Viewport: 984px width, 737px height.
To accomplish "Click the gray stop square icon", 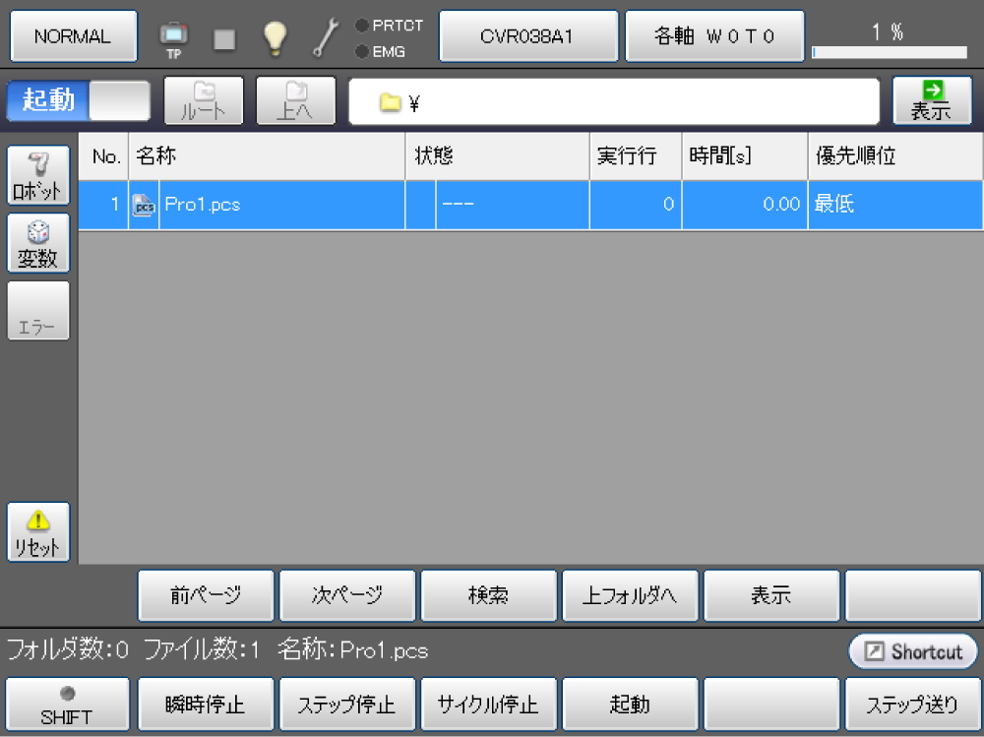I will pyautogui.click(x=224, y=38).
